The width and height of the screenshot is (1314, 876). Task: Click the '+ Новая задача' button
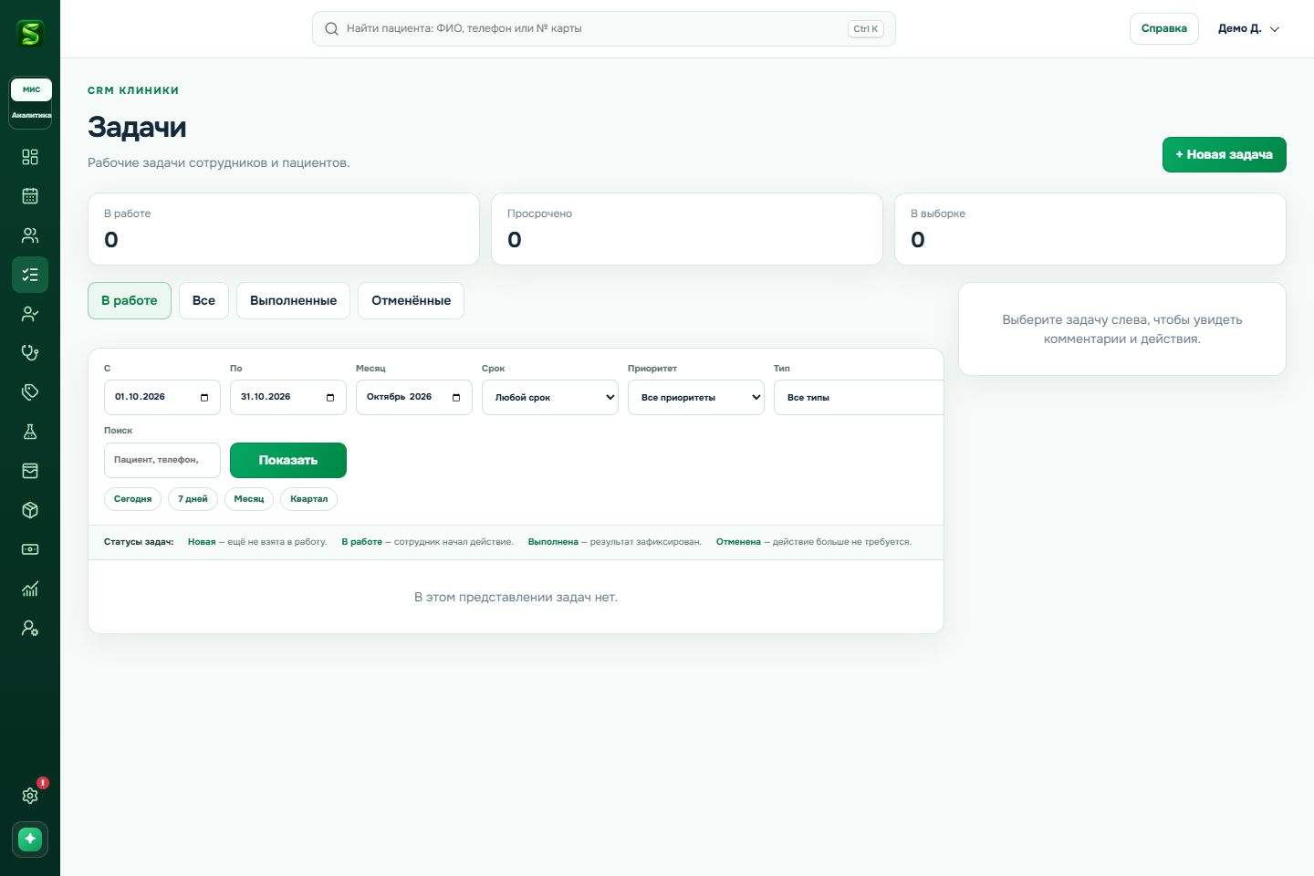pyautogui.click(x=1224, y=155)
